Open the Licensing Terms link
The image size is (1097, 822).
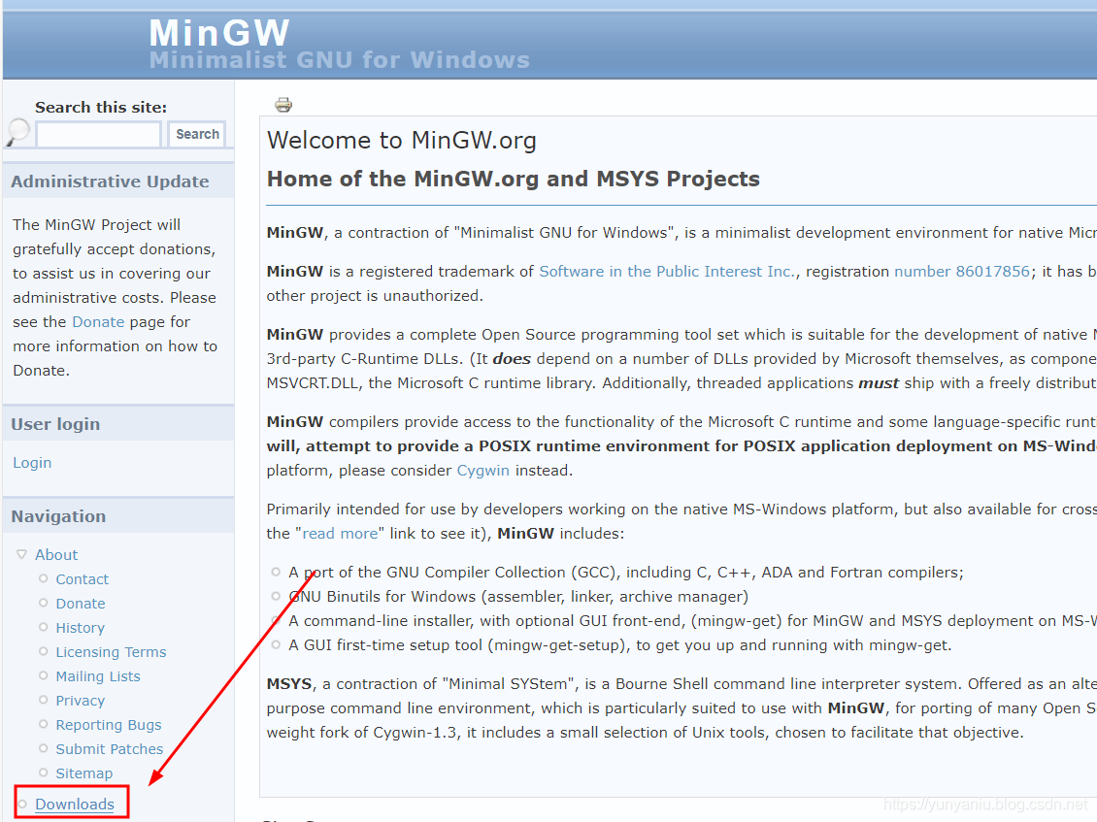[112, 652]
